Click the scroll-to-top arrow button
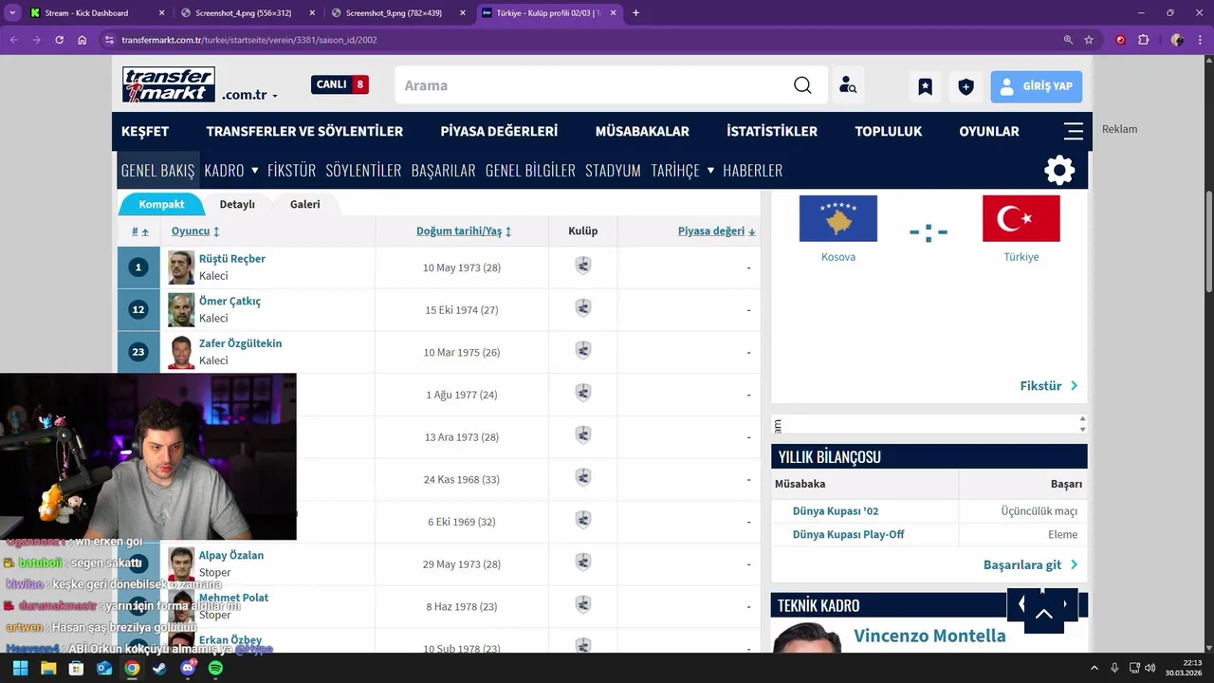This screenshot has width=1214, height=683. pos(1043,615)
